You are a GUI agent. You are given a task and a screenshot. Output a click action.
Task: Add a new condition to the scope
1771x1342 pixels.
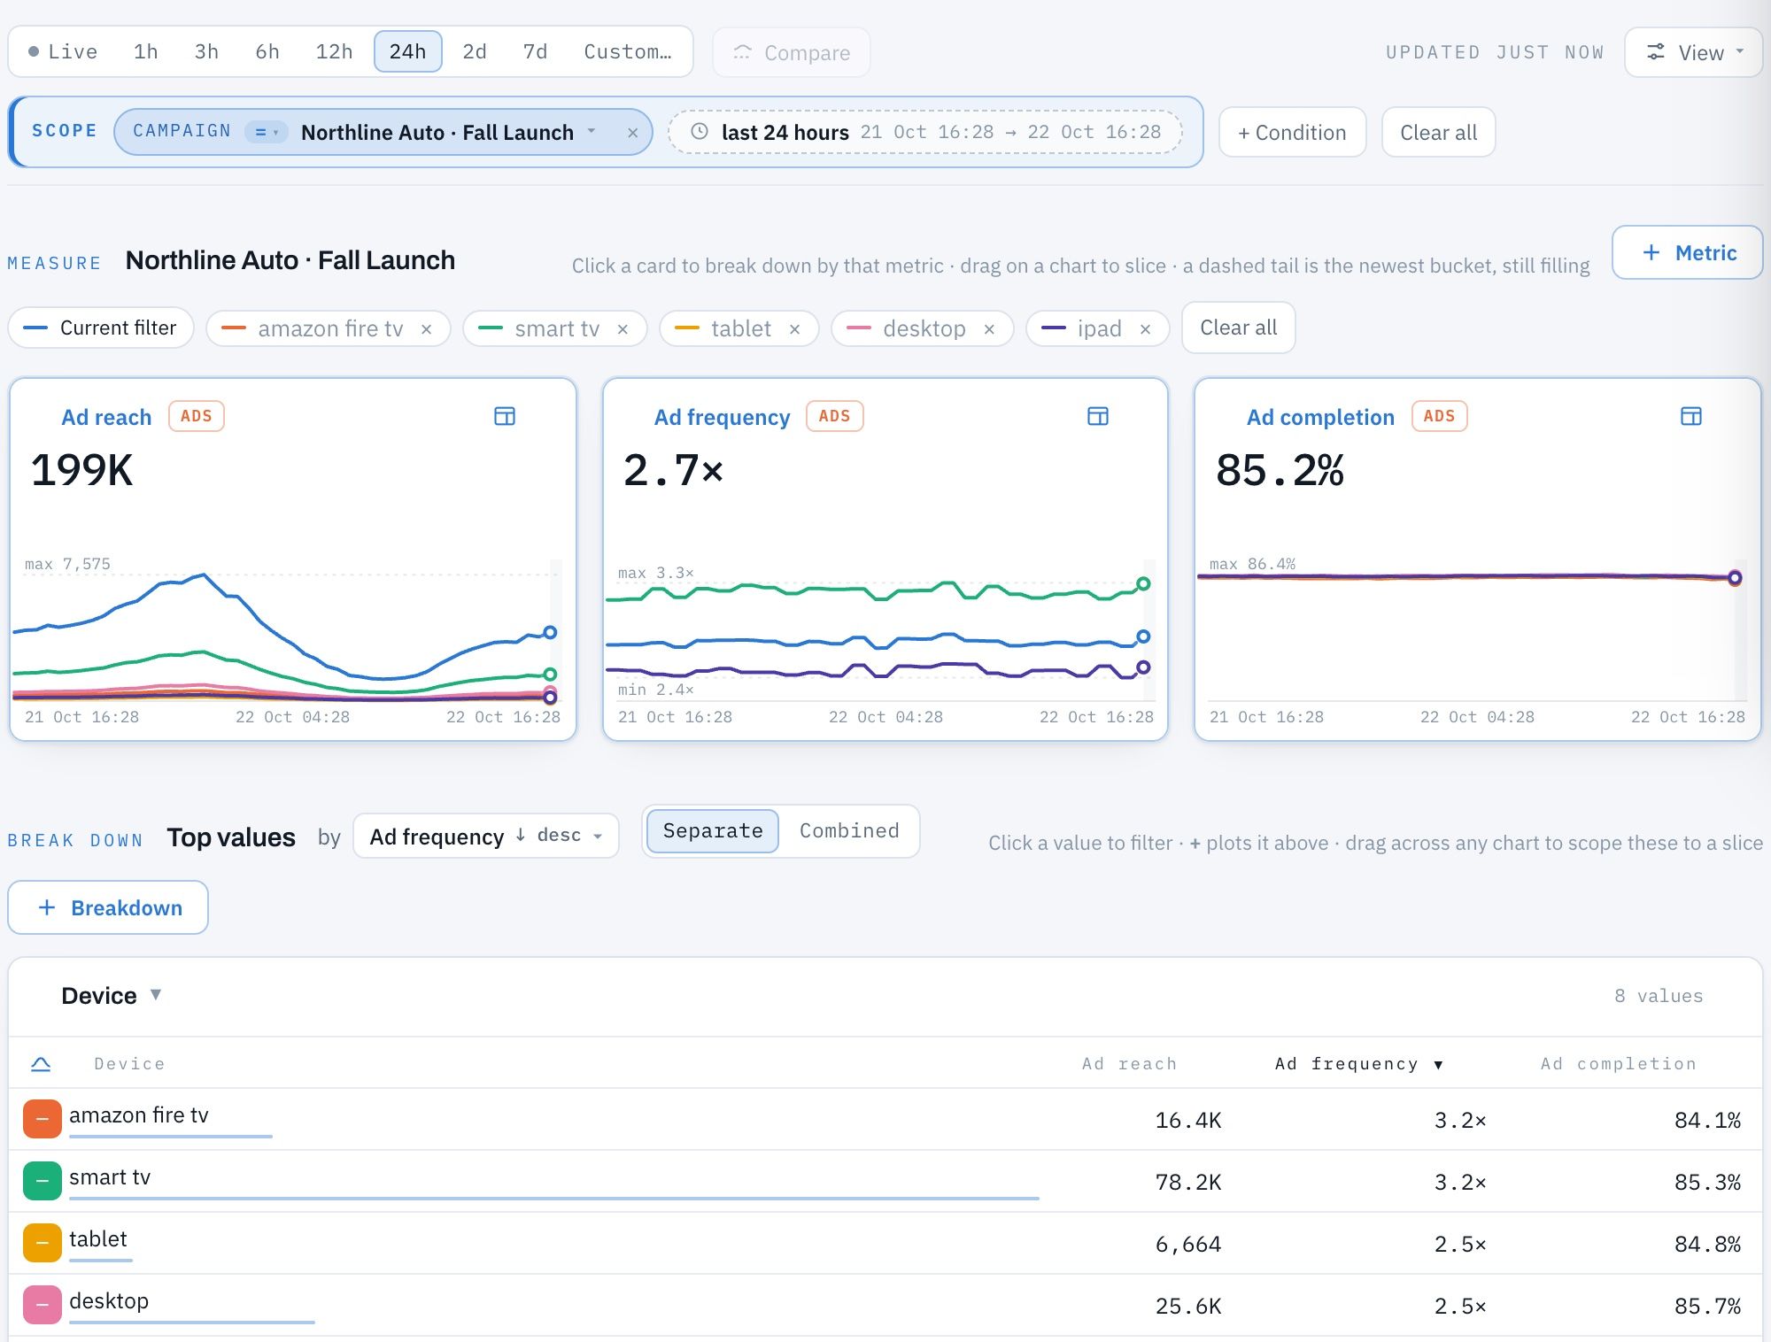coord(1292,132)
